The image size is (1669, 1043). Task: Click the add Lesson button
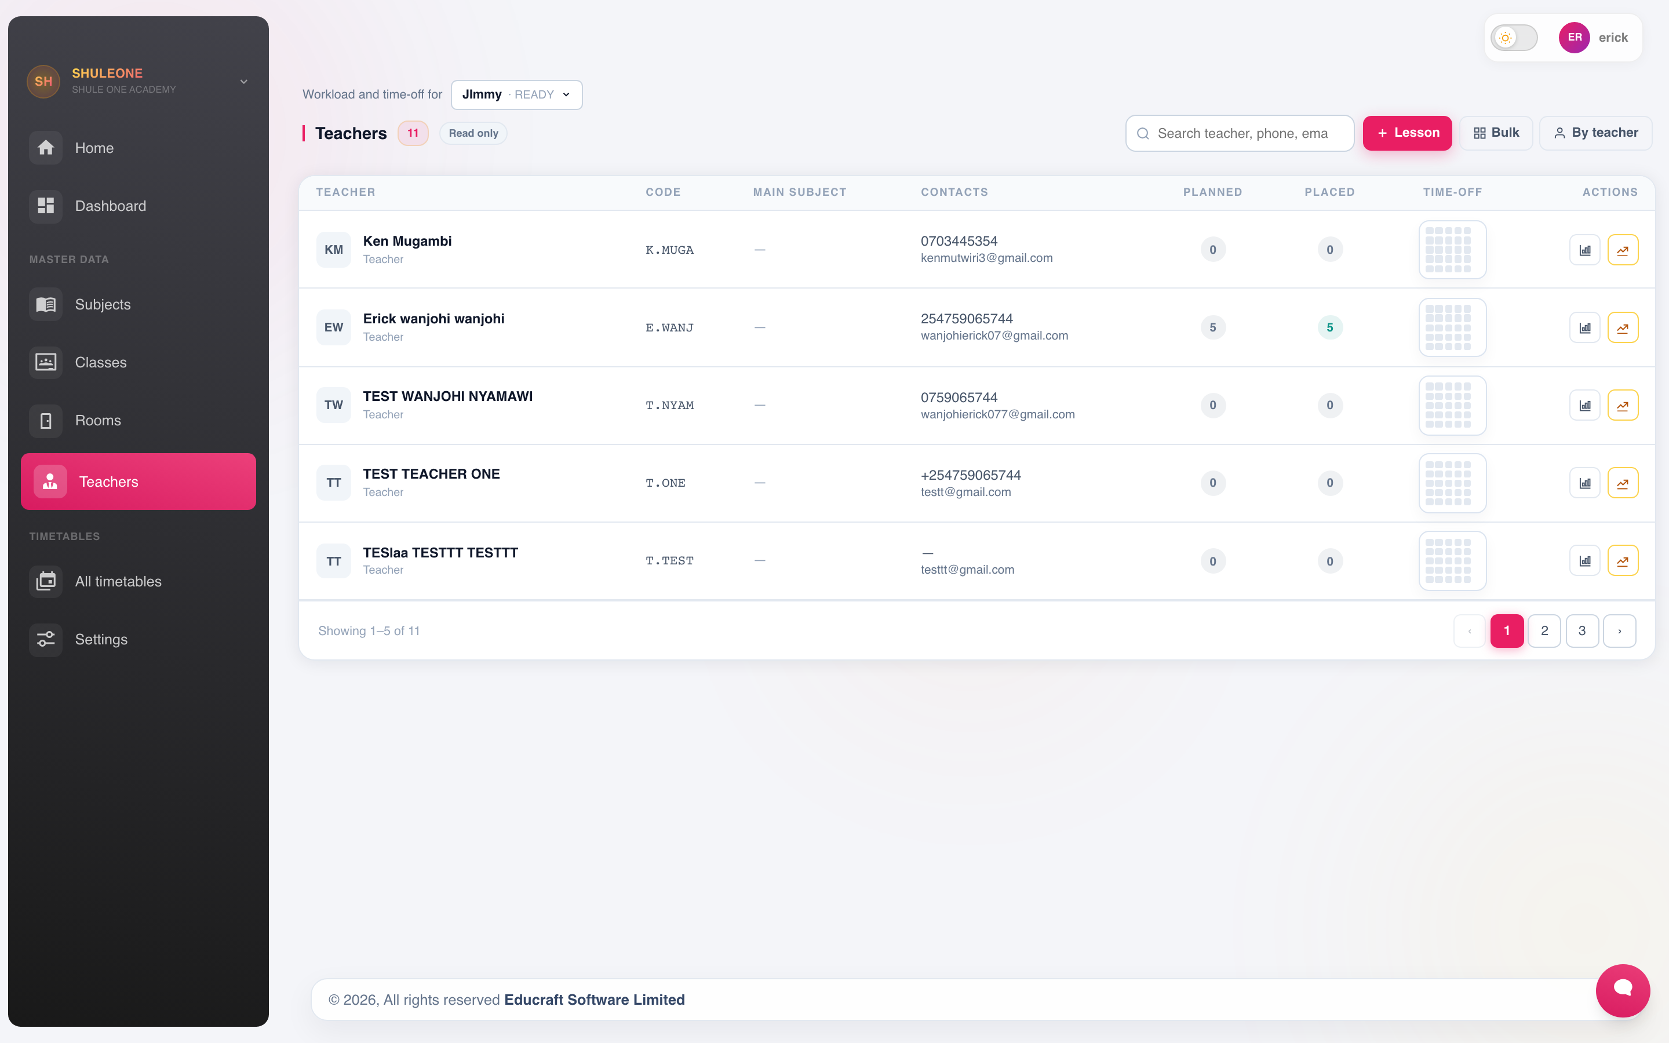(x=1407, y=133)
